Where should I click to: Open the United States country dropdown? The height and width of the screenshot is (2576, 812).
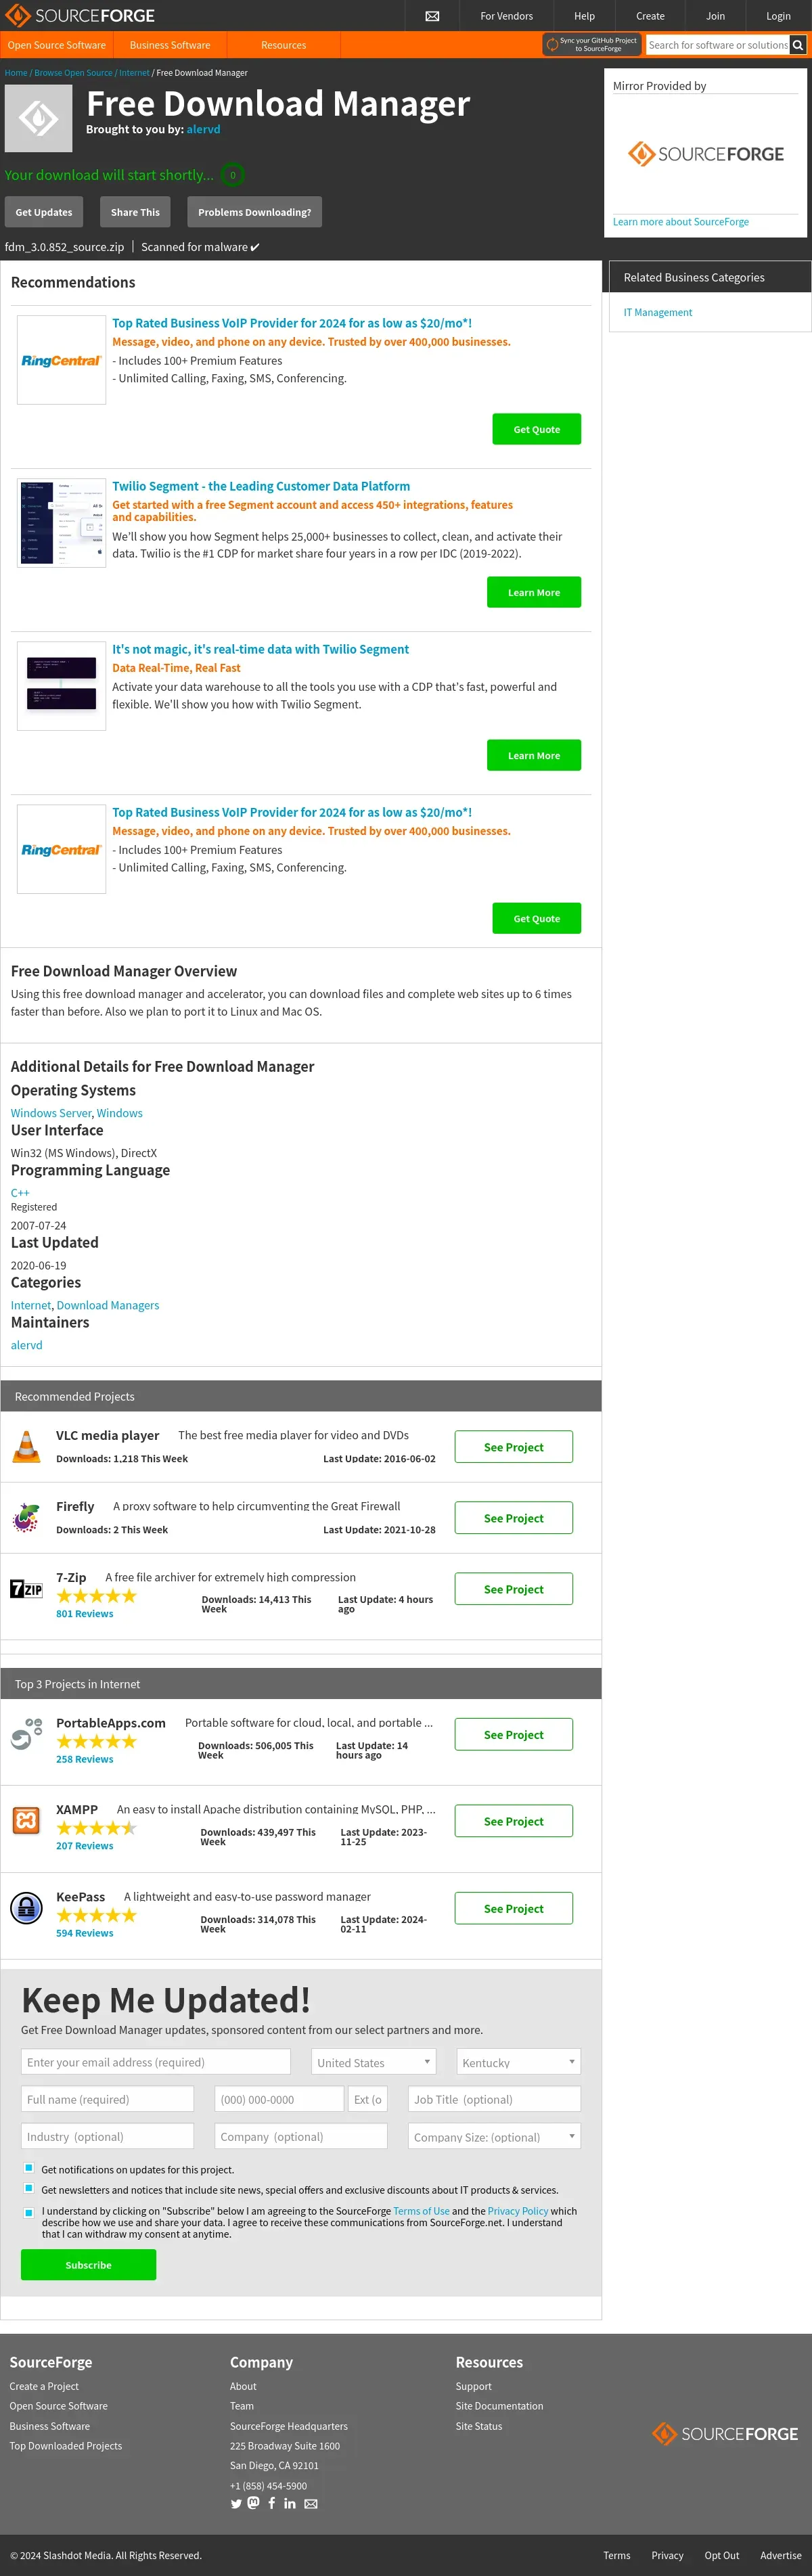(x=375, y=2061)
